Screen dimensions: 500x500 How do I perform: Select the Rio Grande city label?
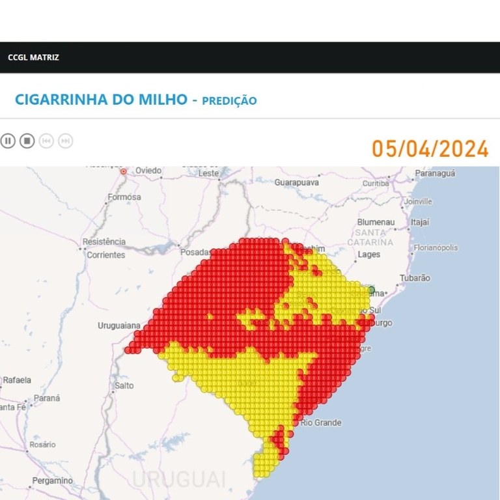click(x=321, y=423)
